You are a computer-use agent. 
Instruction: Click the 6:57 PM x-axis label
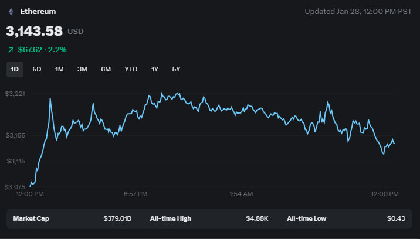(x=136, y=194)
